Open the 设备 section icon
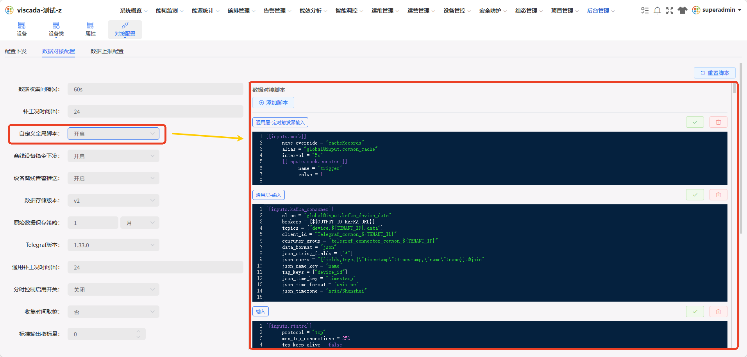The width and height of the screenshot is (747, 357). coord(22,25)
